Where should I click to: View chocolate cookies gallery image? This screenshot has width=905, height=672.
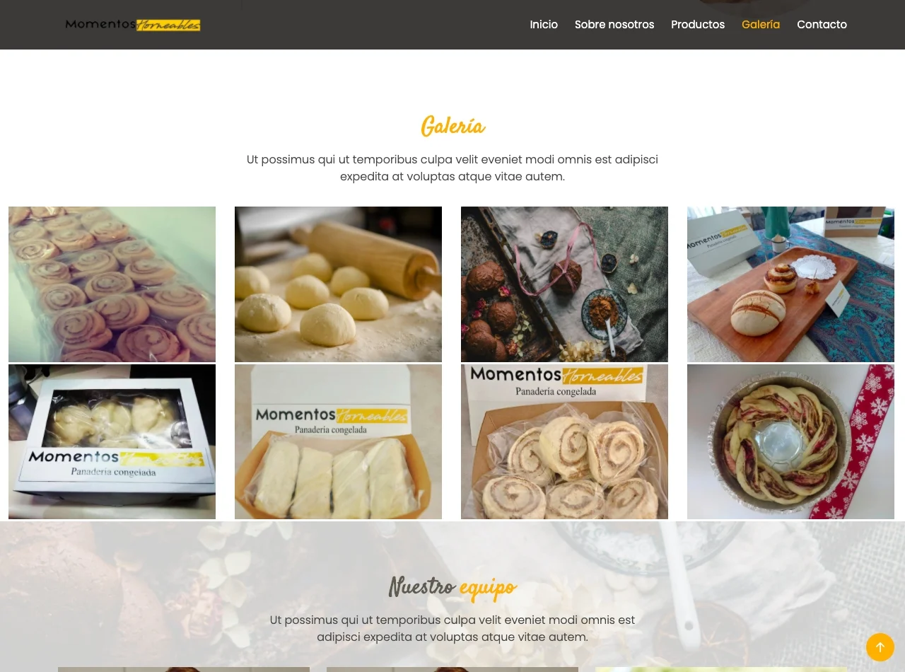click(x=564, y=284)
